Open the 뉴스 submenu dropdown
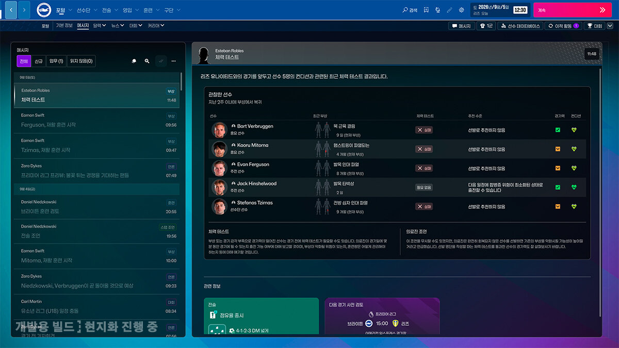Viewport: 619px width, 348px height. click(118, 25)
